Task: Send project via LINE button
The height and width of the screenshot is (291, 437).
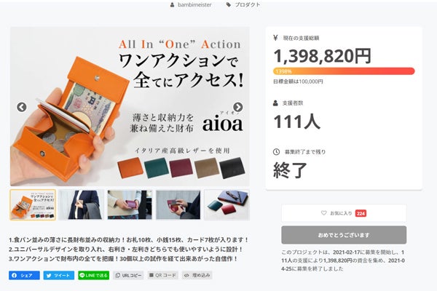Action: 92,276
